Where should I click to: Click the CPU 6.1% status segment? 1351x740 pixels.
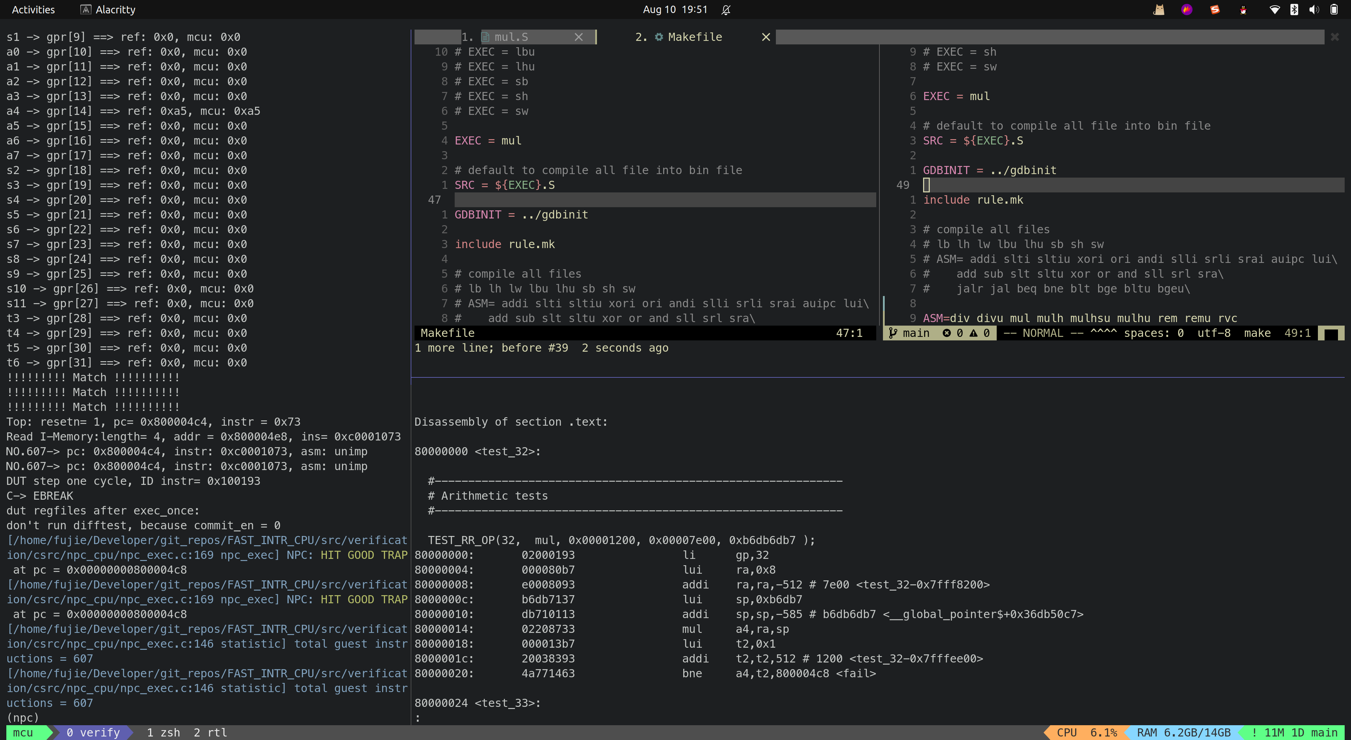pos(1087,732)
